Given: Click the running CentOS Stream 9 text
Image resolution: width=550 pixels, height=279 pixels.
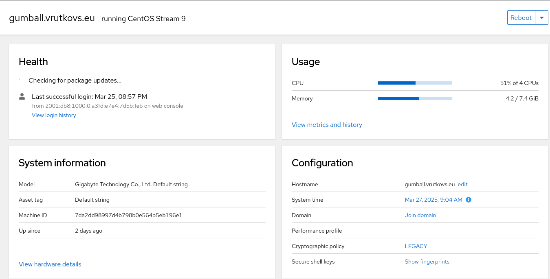Looking at the screenshot, I should click(143, 19).
